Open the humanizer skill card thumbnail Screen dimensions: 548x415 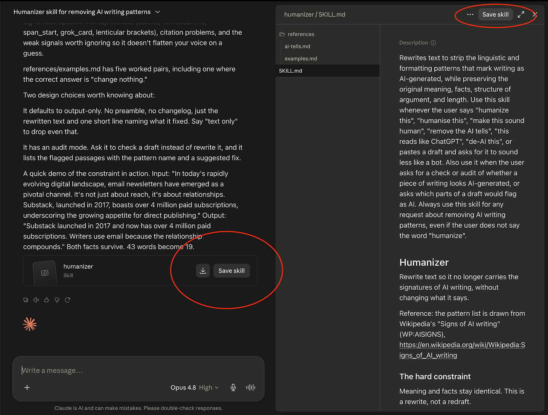tap(45, 273)
